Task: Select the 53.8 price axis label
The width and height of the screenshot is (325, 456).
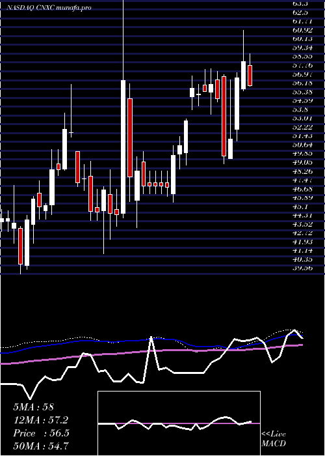Action: [x=301, y=109]
